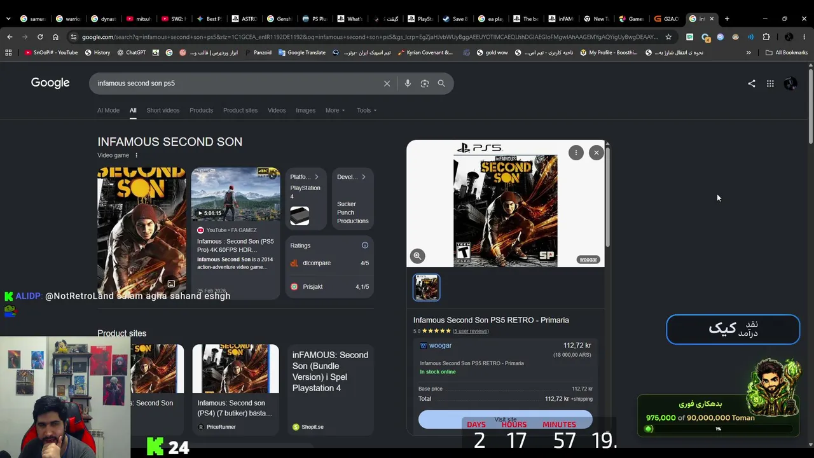Click the INFAMOUS SECOND SON heading
Screen dimensions: 814x458
pos(170,142)
